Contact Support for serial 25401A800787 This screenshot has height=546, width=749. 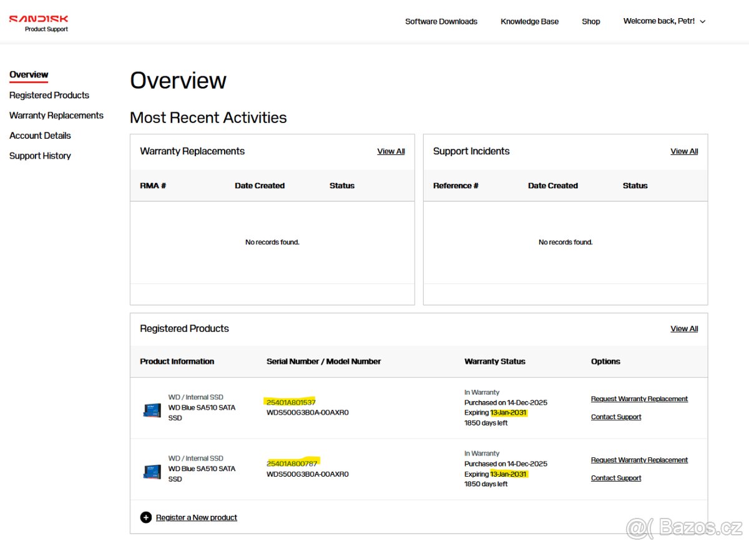[x=616, y=478]
